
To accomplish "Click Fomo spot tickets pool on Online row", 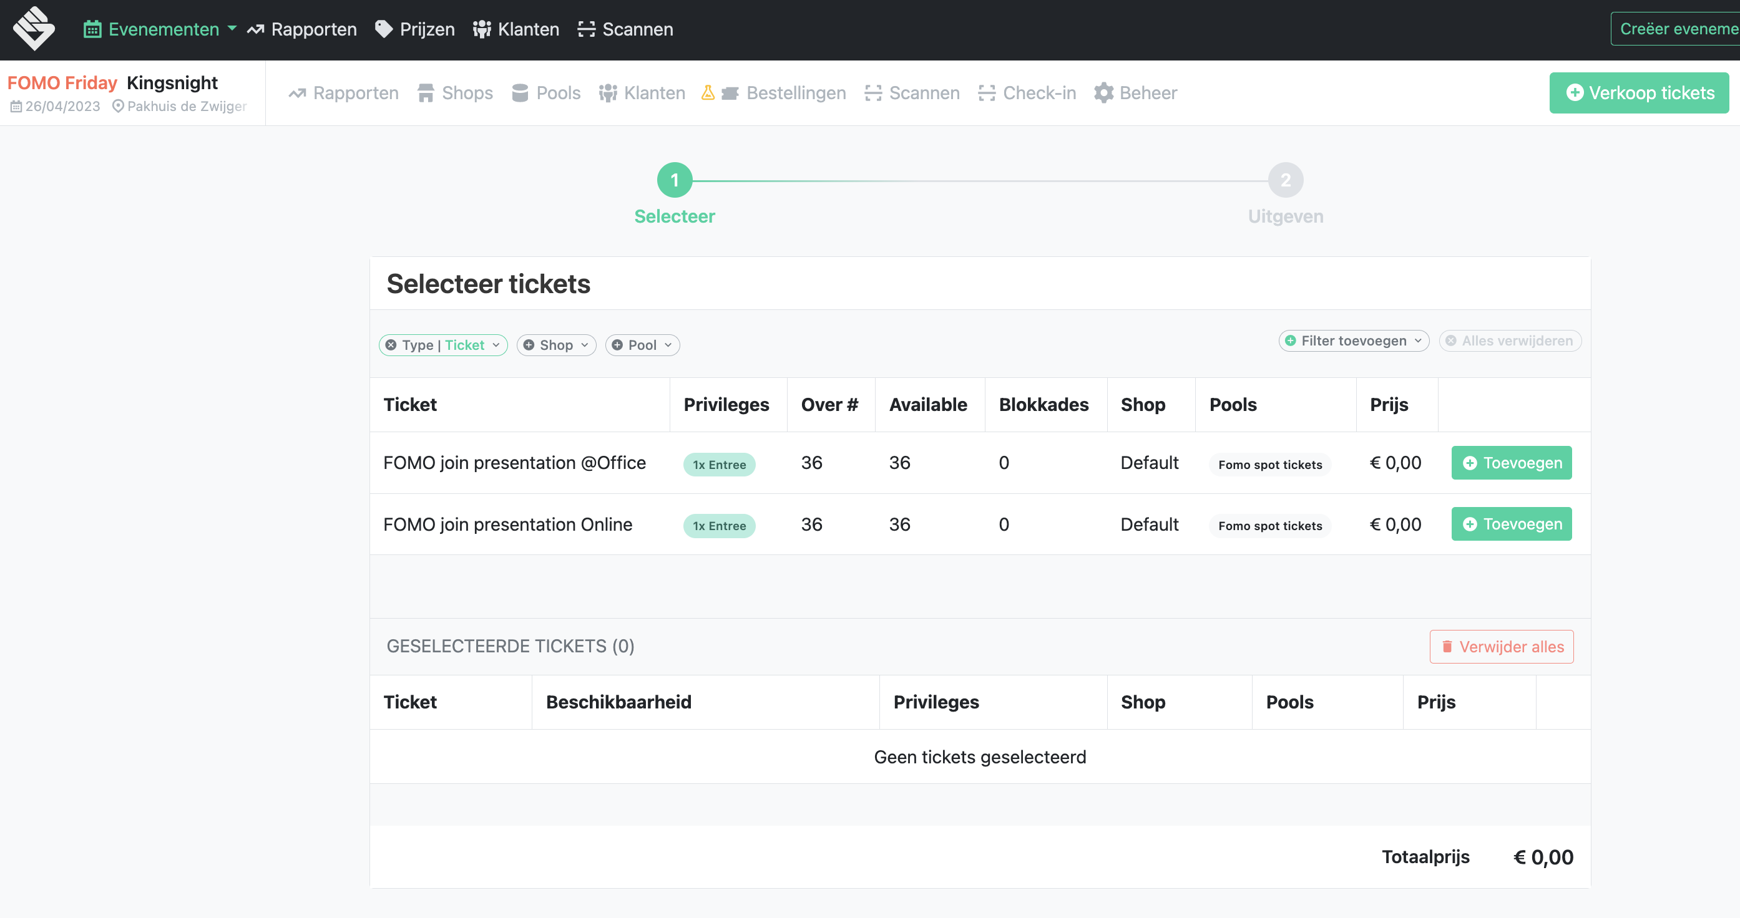I will pyautogui.click(x=1271, y=526).
